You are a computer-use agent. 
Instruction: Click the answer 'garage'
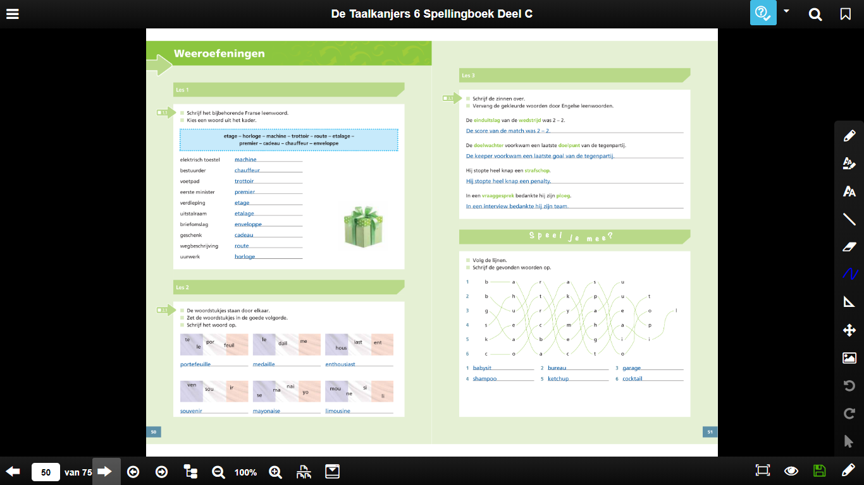(631, 368)
